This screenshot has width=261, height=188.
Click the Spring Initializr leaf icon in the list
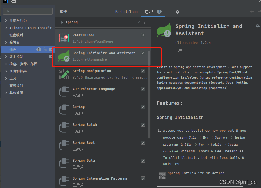[64, 56]
